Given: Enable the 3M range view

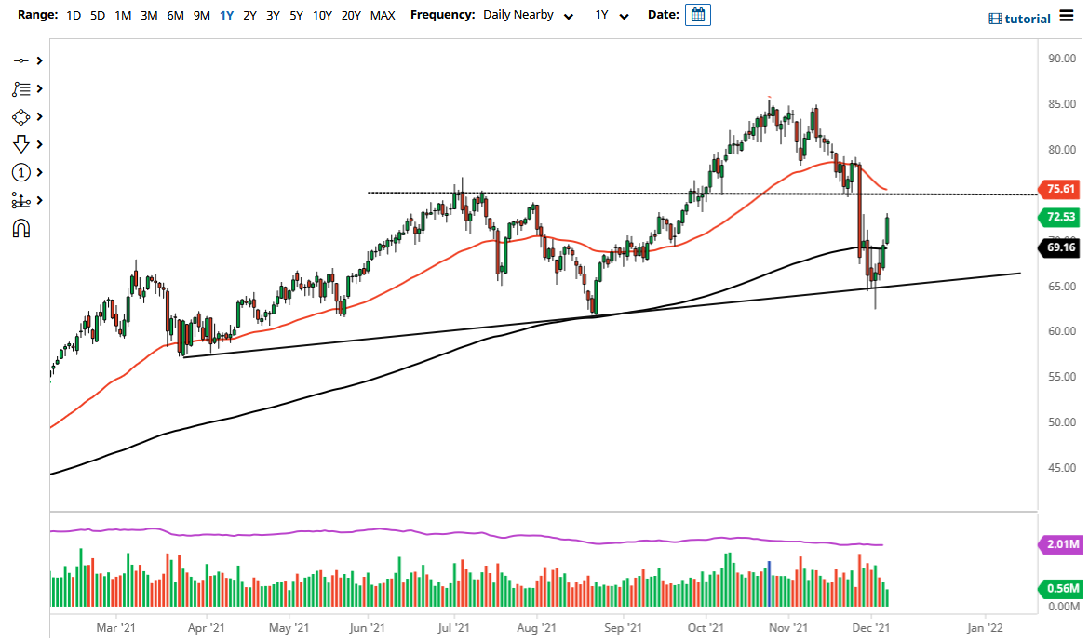Looking at the screenshot, I should coord(146,15).
